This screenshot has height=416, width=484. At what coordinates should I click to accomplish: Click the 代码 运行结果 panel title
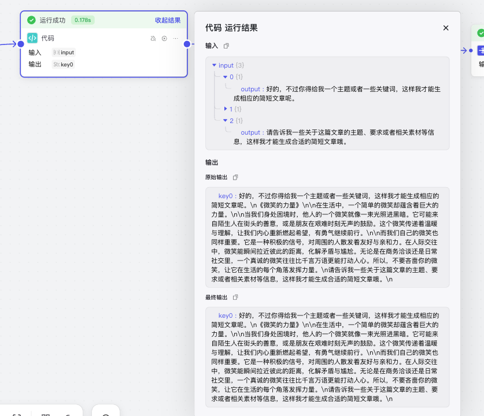point(231,28)
